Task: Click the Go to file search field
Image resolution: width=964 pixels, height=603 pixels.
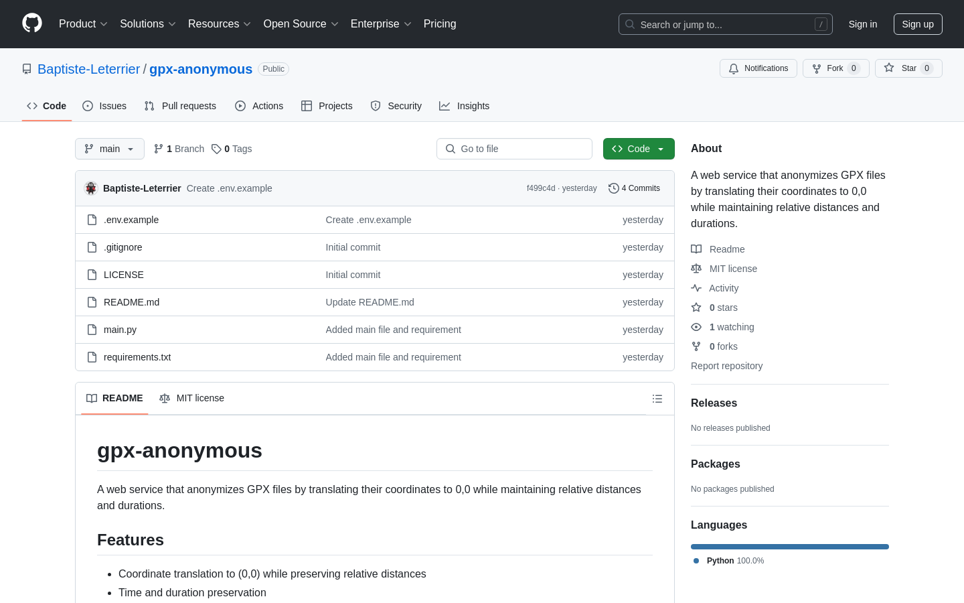Action: pyautogui.click(x=514, y=149)
